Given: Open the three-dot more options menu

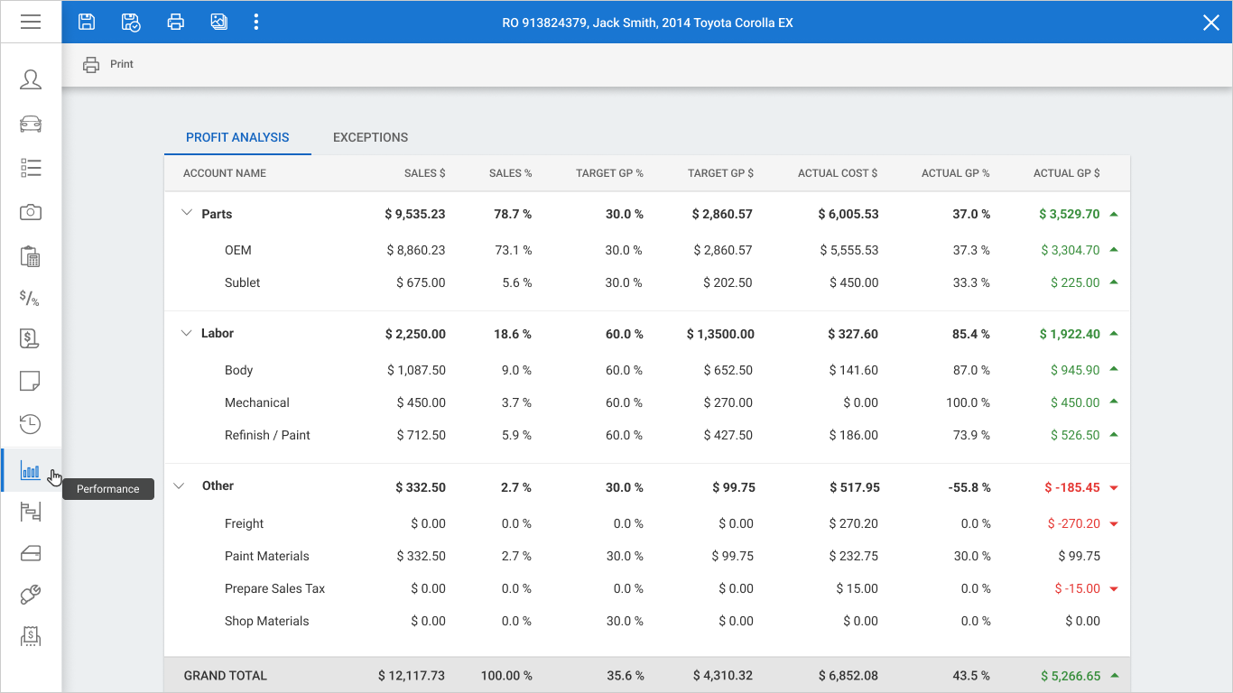Looking at the screenshot, I should coord(256,22).
